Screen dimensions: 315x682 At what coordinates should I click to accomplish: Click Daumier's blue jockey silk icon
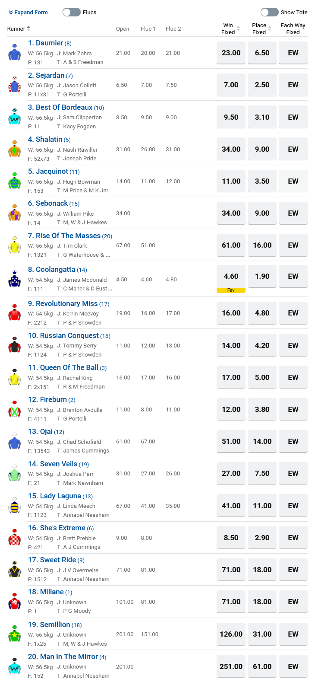(15, 53)
